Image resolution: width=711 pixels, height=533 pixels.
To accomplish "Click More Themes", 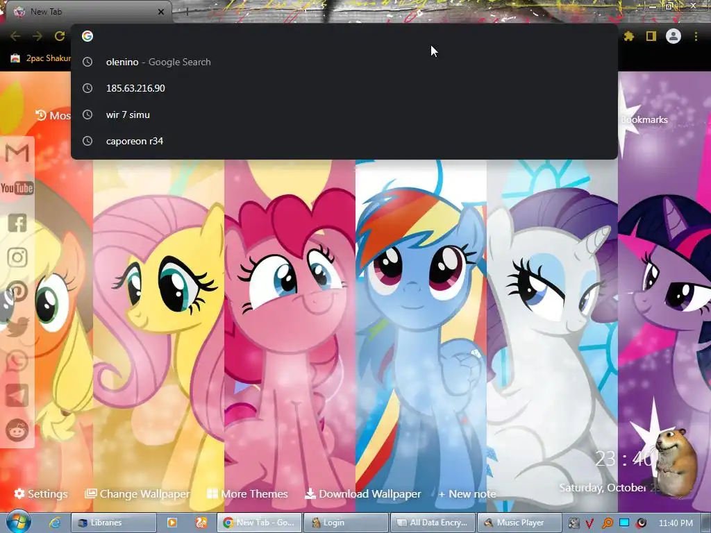I will tap(247, 493).
